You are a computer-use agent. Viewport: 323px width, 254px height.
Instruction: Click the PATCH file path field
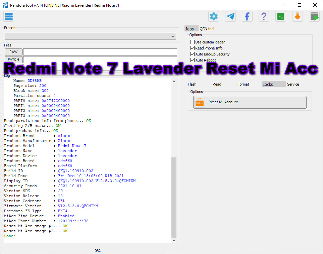100,59
